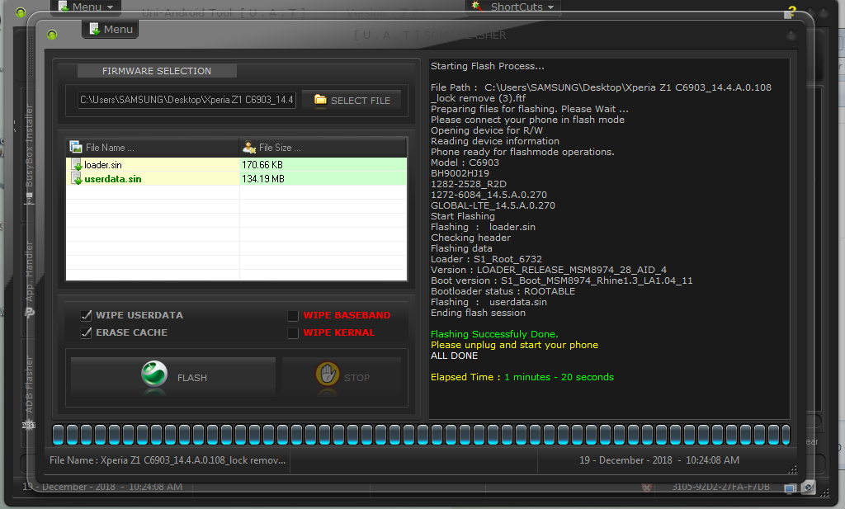Click the monitor icon in main status bar
Screen dimensions: 845x509
(x=790, y=488)
